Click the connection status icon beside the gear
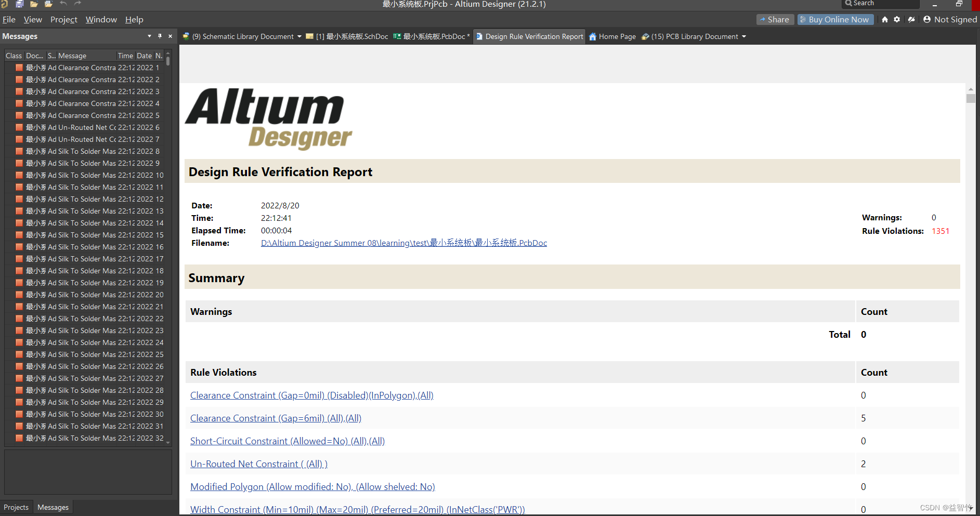The width and height of the screenshot is (980, 516). [x=911, y=19]
